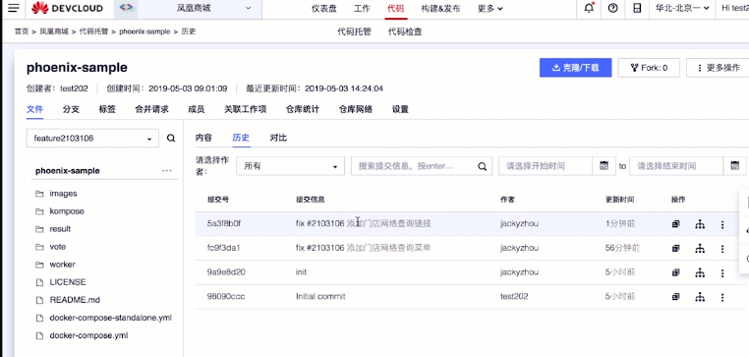Viewport: 749px width, 357px height.
Task: Open the 华北-北京一 region dropdown
Action: point(681,8)
